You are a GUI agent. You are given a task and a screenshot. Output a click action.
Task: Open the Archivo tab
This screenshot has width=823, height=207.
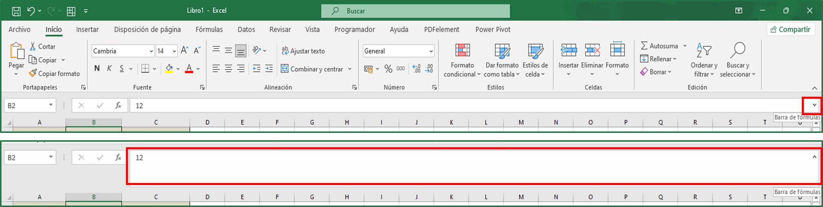point(19,30)
